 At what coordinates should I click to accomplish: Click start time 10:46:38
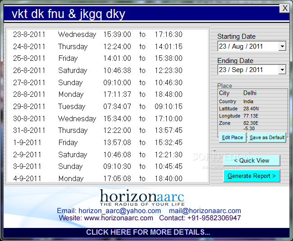click(x=117, y=70)
